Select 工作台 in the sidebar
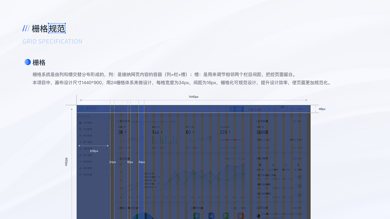 click(x=86, y=116)
